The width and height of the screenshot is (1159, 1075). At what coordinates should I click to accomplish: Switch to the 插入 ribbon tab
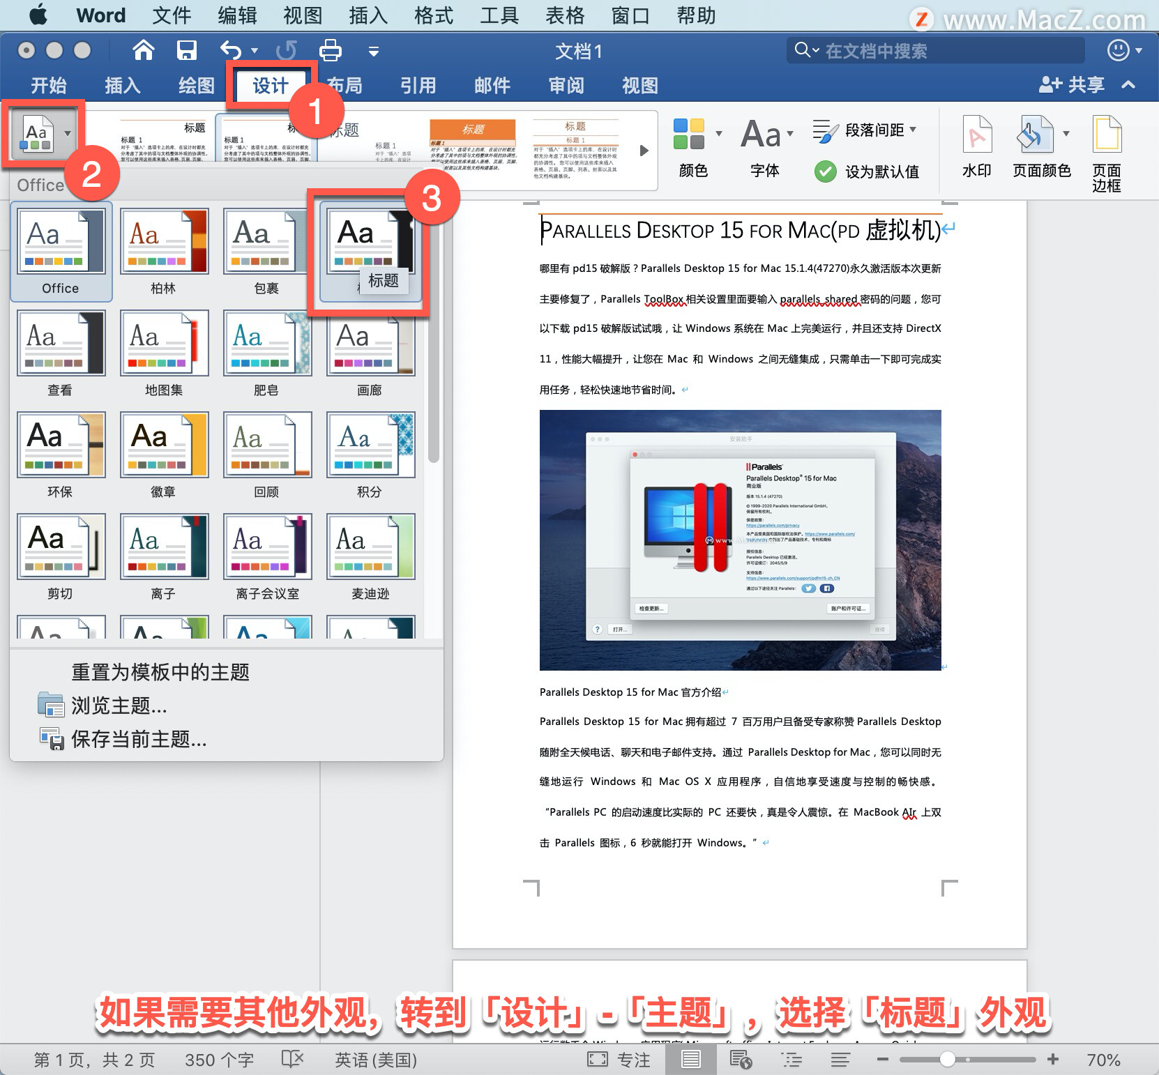pos(123,86)
